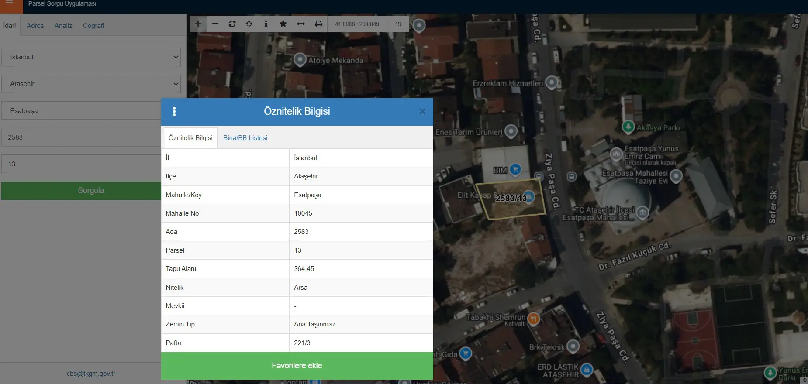Image resolution: width=808 pixels, height=384 pixels.
Task: Click the Tabakhi Shemrun restaurant marker
Action: 533,319
